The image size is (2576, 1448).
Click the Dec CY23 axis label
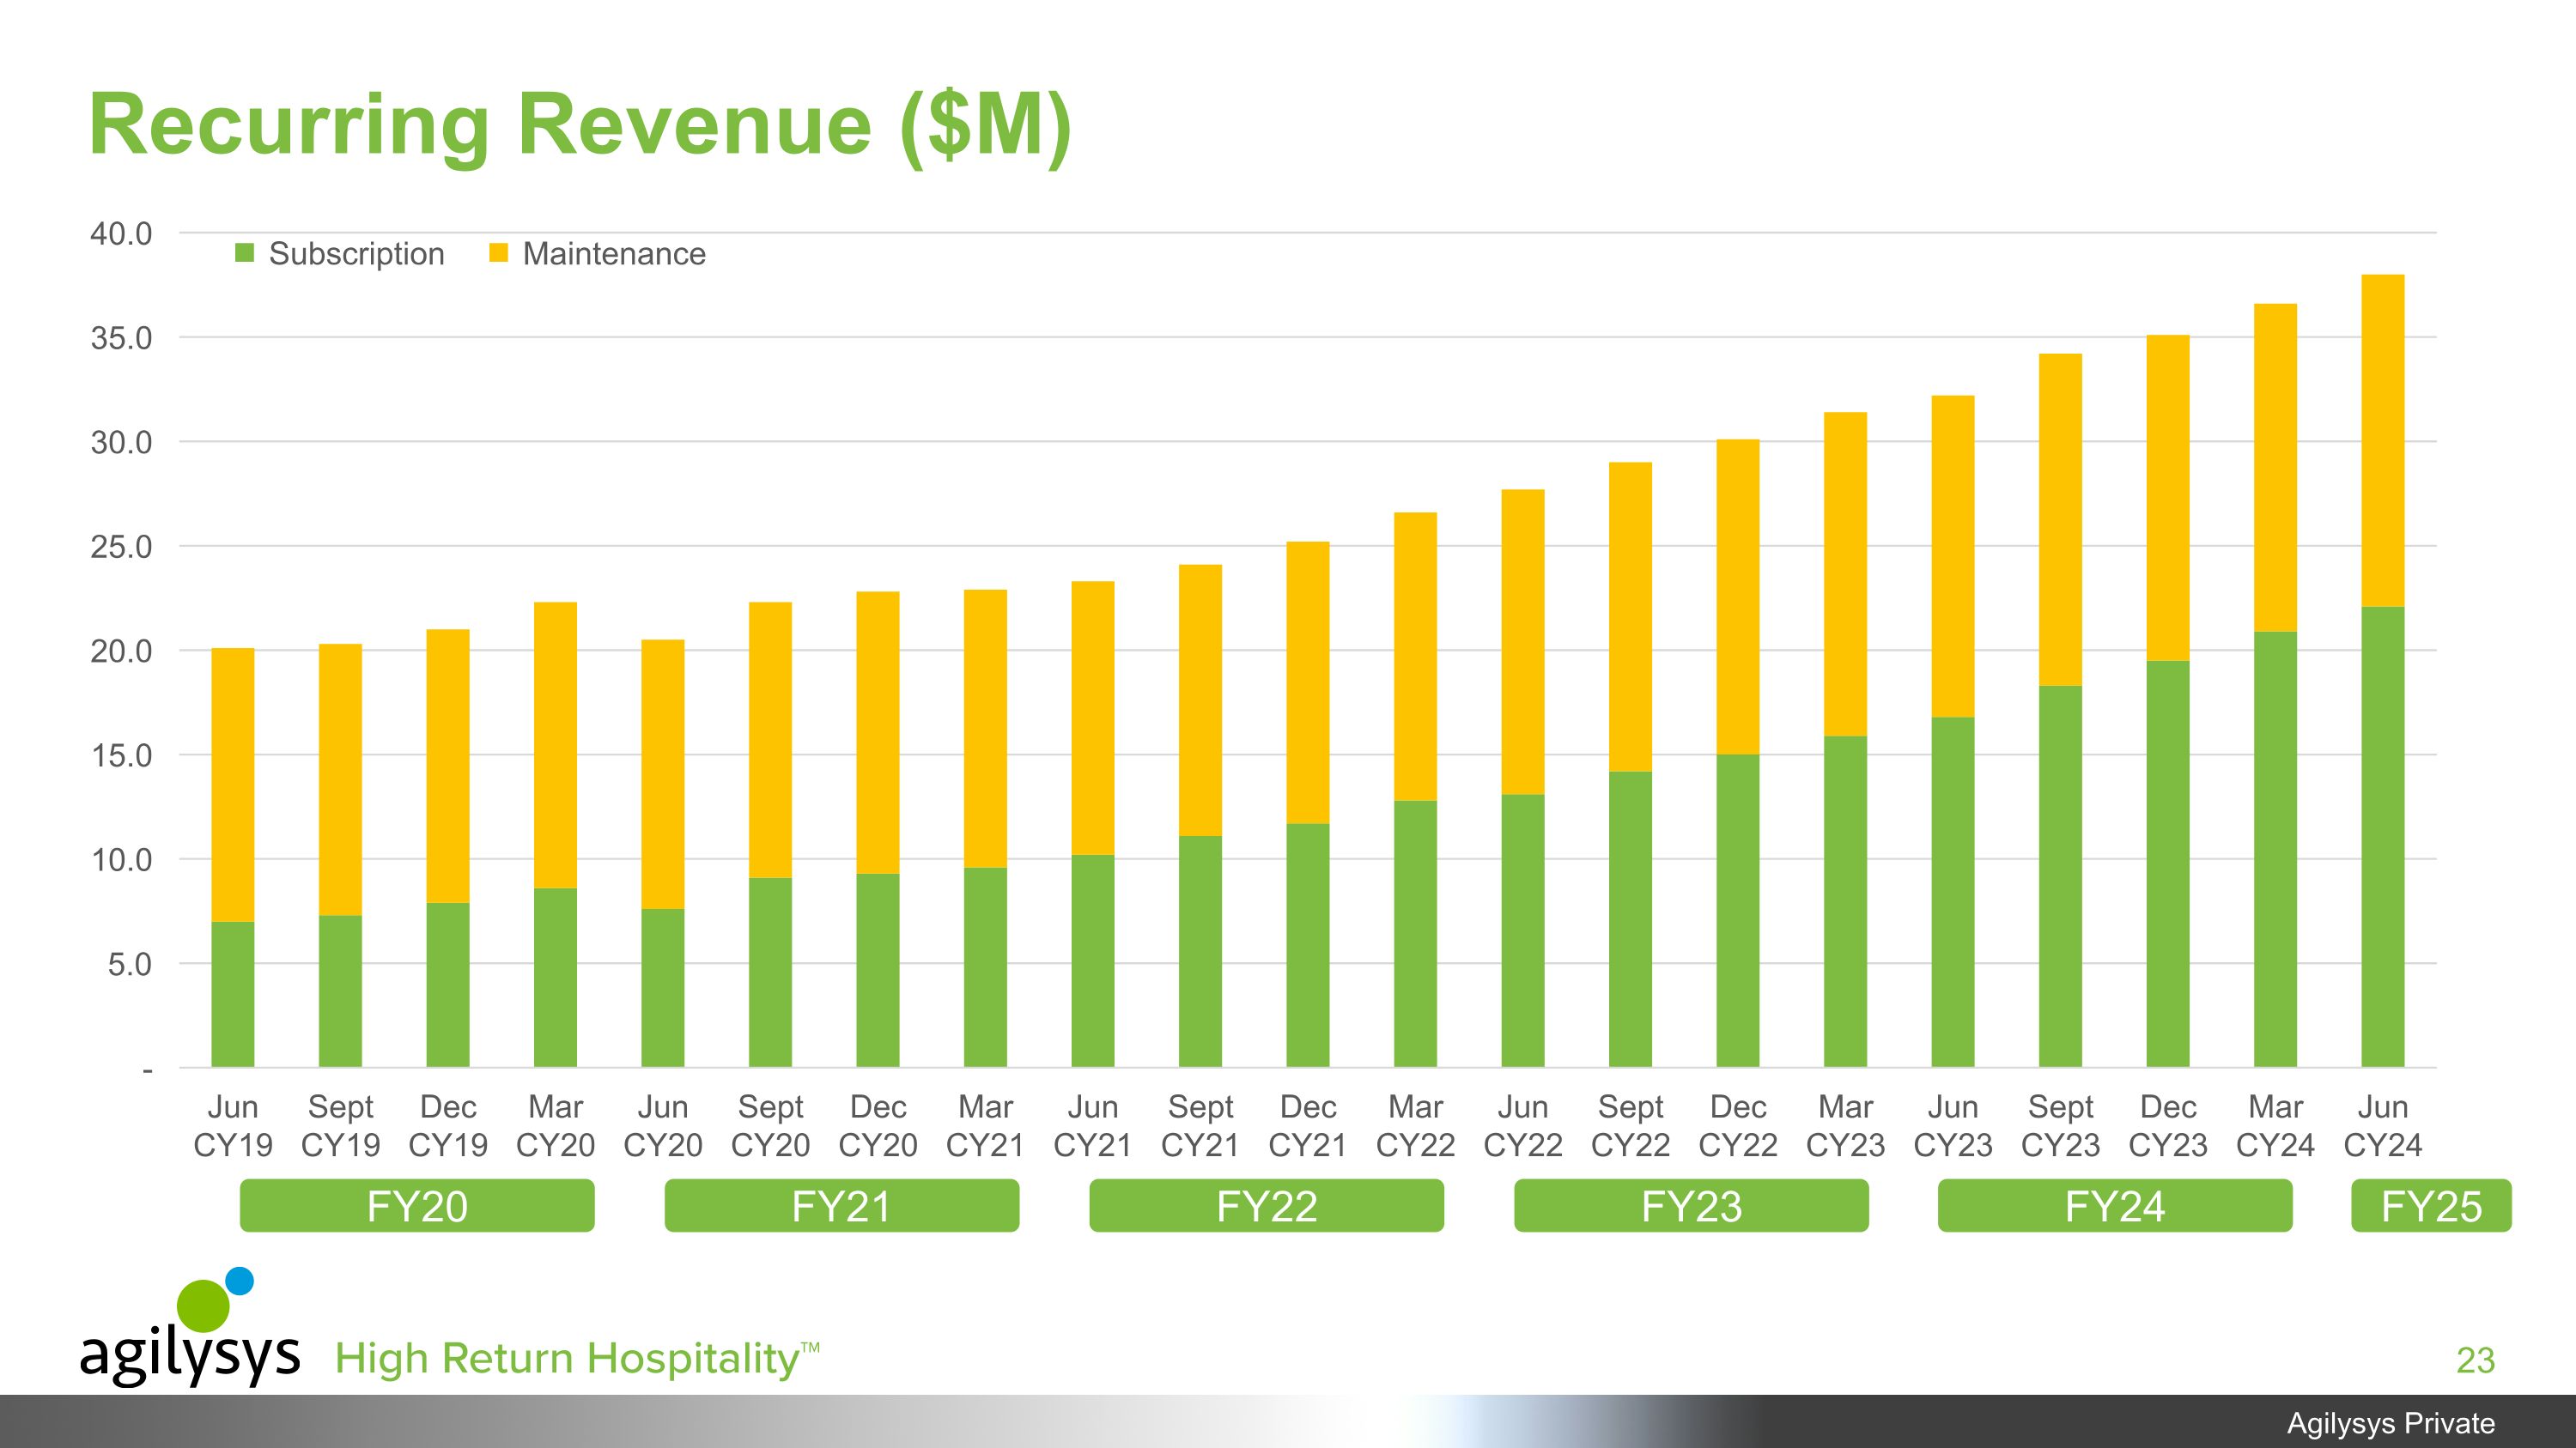coord(2168,1126)
